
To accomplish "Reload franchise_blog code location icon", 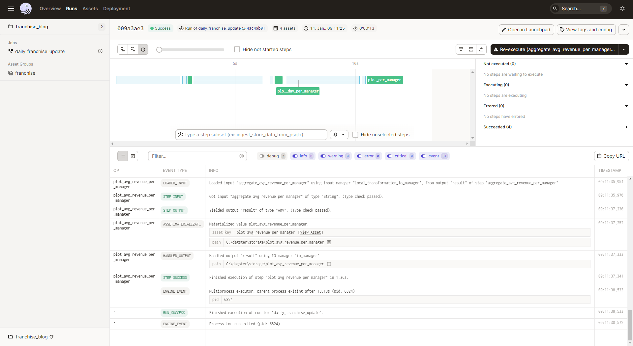I will click(51, 337).
